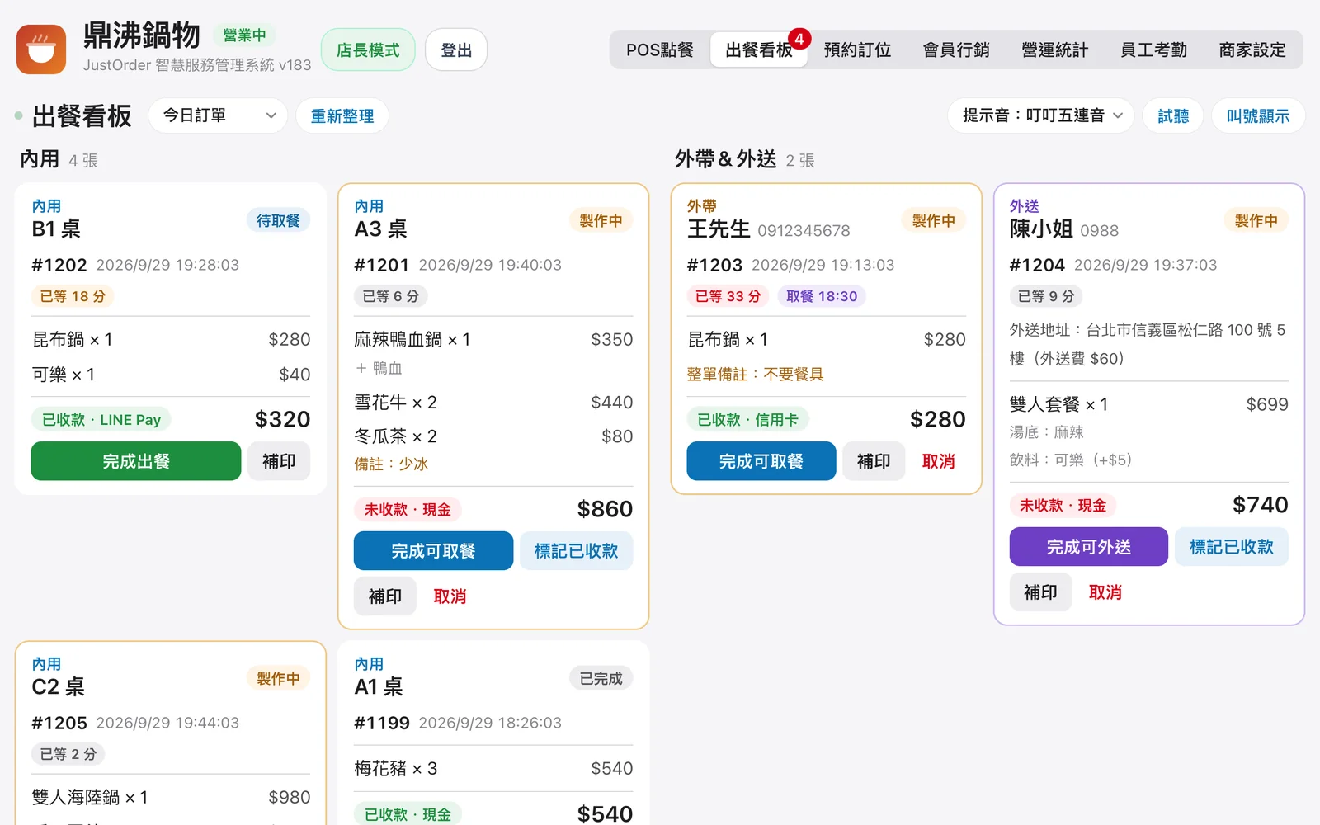Click the 鼎沸鍋物 hot pot logo icon
The image size is (1320, 825).
pos(41,49)
